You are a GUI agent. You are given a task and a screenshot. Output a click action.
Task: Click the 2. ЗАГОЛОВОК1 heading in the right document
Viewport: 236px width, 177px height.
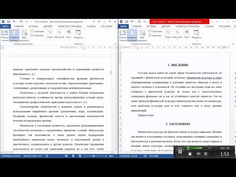click(x=178, y=124)
